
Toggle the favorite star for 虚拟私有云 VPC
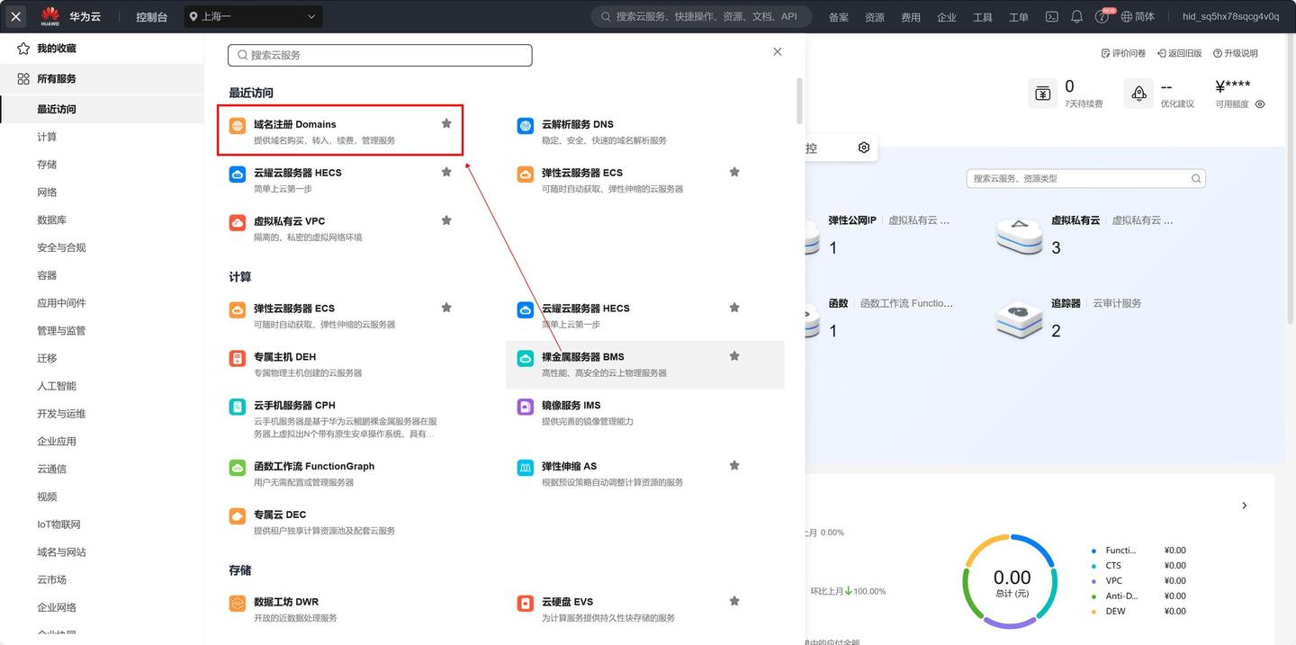click(x=446, y=220)
